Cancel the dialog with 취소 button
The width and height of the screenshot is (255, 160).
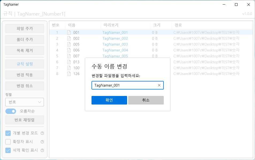tap(146, 100)
